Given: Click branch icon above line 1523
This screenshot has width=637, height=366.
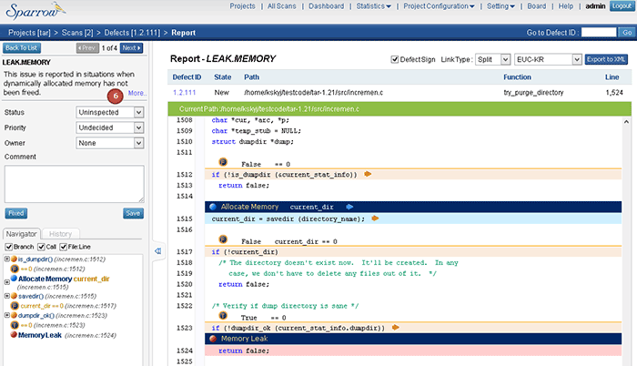Looking at the screenshot, I should pos(223,315).
